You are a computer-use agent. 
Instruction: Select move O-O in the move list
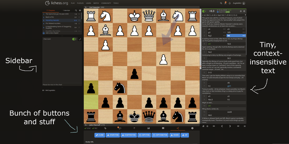(216, 73)
